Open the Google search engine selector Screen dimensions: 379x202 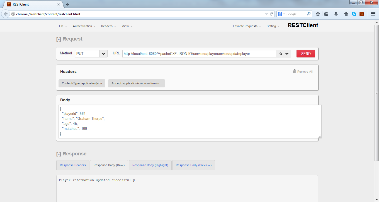point(281,14)
